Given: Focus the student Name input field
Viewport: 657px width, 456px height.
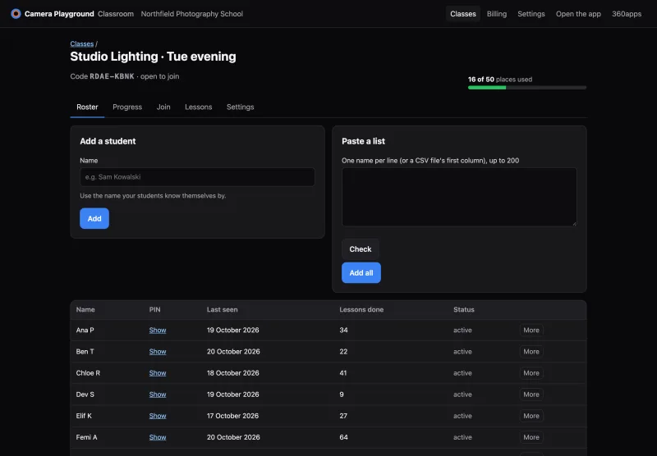Looking at the screenshot, I should 197,177.
